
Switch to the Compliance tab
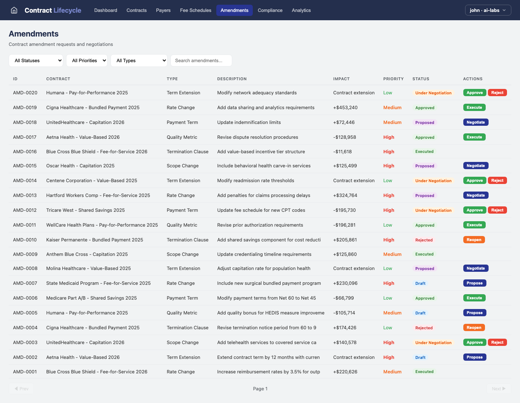pos(270,10)
